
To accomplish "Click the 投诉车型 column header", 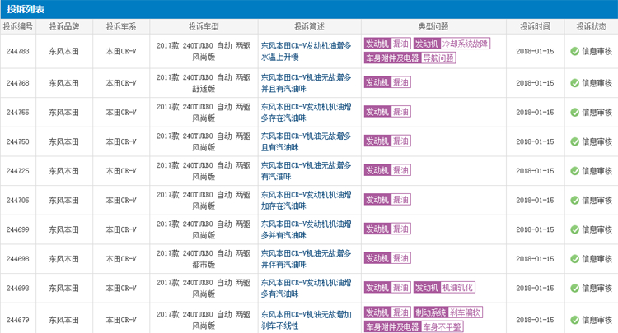I will [204, 26].
